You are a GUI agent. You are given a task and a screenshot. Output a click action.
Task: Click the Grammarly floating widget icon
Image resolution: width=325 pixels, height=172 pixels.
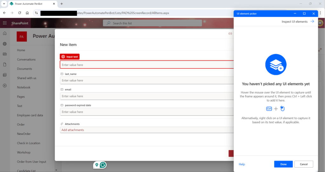pos(103,165)
